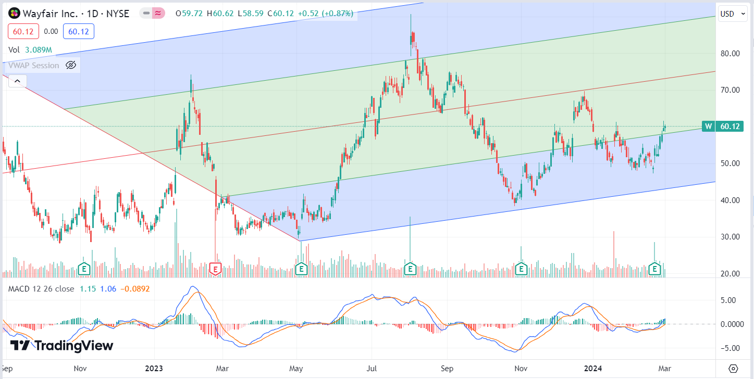Open the earnings marker just before 2024
Image resolution: width=754 pixels, height=379 pixels.
pyautogui.click(x=520, y=269)
